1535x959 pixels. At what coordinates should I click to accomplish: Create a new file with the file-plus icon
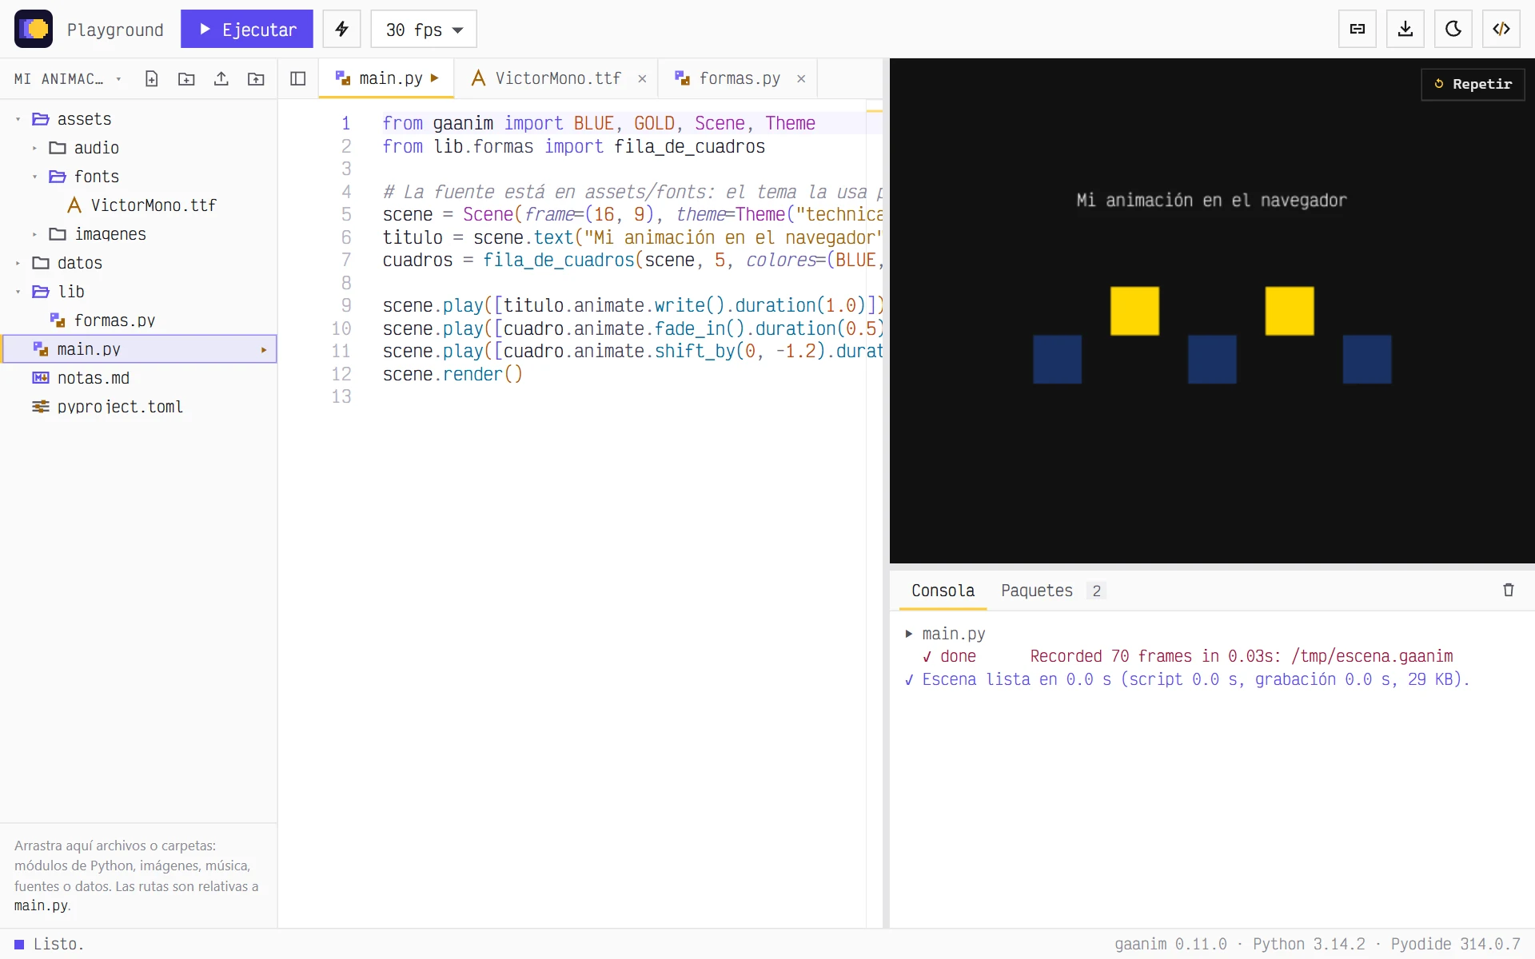point(151,78)
